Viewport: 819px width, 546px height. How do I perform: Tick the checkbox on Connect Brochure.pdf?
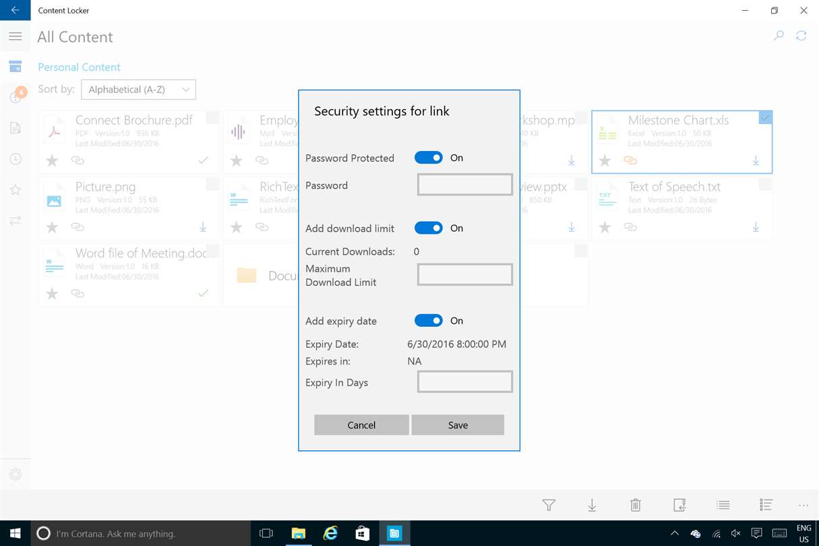click(x=212, y=117)
